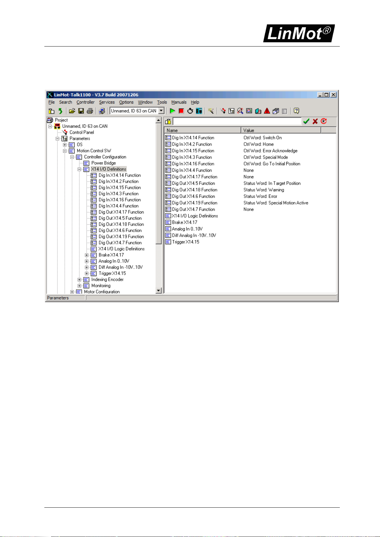Expand the Indexing Encoder node
Viewport: 380px width, 537px height.
click(79, 279)
